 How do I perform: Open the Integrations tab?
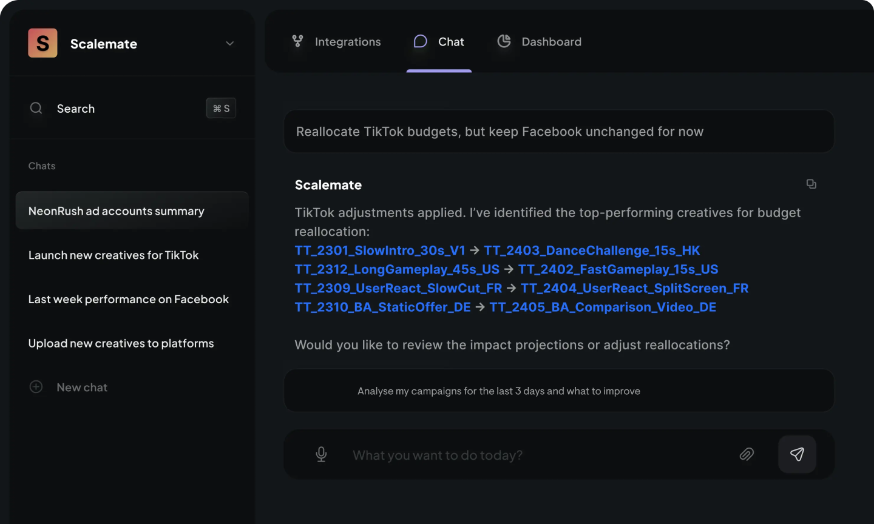point(336,41)
